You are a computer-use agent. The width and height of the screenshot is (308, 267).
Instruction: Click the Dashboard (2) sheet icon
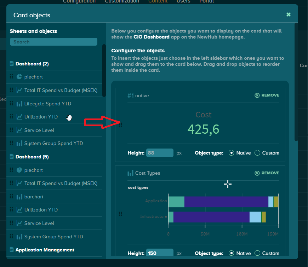12,63
